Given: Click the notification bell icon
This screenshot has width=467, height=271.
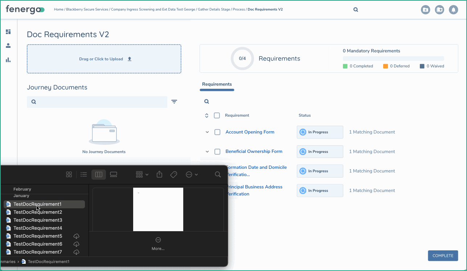Looking at the screenshot, I should pos(453,10).
